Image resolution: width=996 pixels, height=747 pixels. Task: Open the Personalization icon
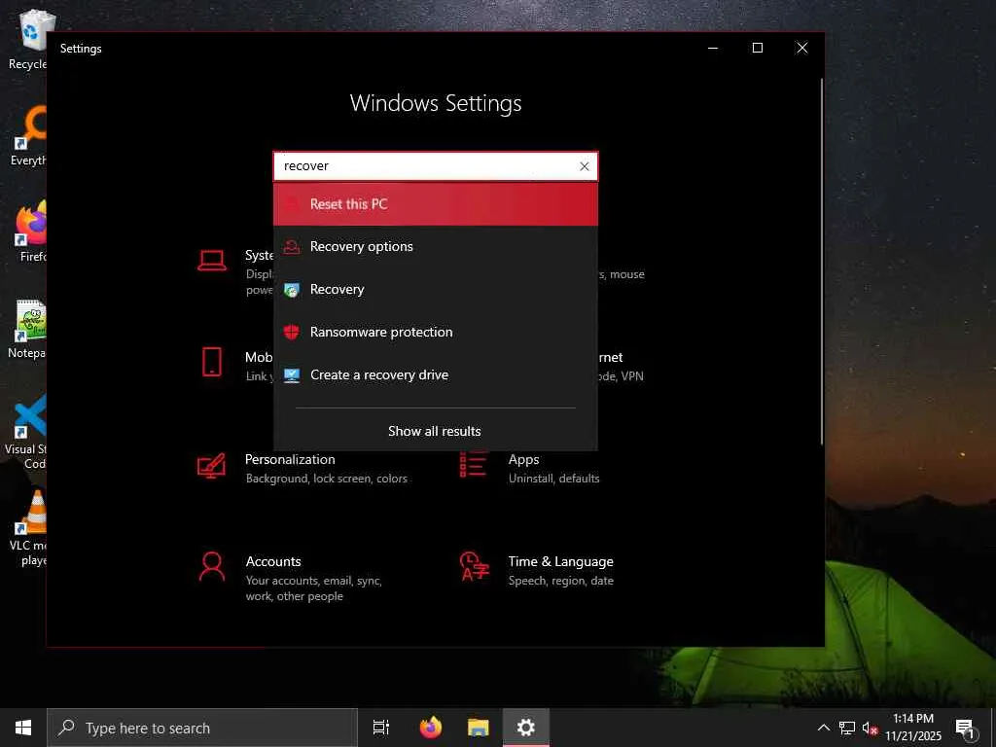click(x=211, y=466)
